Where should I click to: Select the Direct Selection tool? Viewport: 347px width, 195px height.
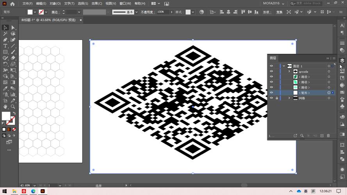click(13, 27)
